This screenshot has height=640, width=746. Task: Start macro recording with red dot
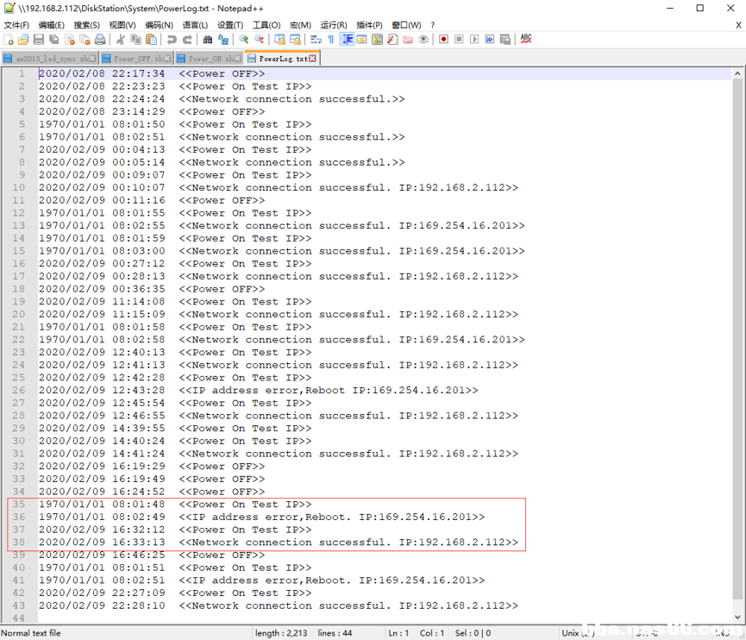(443, 40)
